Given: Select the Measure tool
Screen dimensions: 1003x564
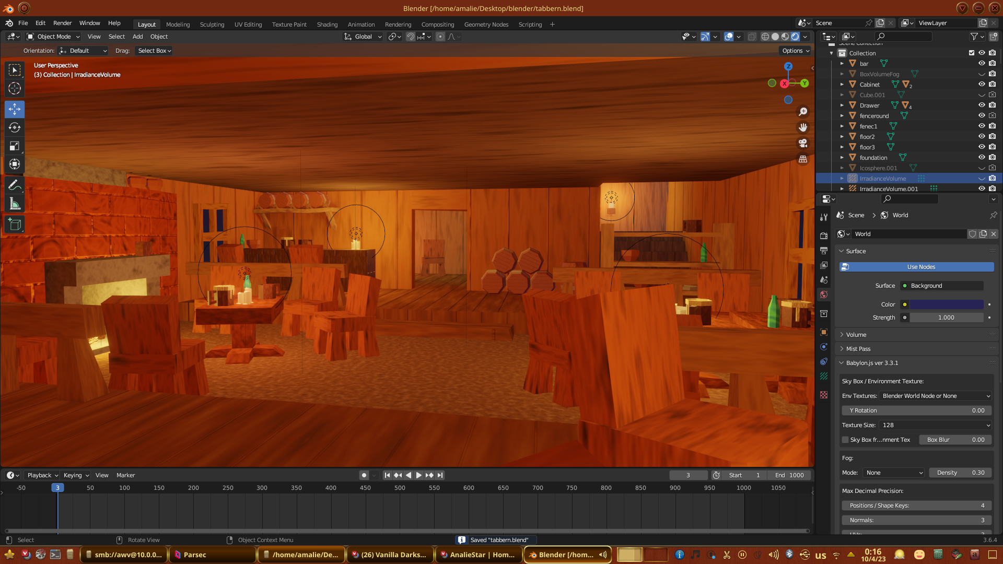Looking at the screenshot, I should 15,204.
